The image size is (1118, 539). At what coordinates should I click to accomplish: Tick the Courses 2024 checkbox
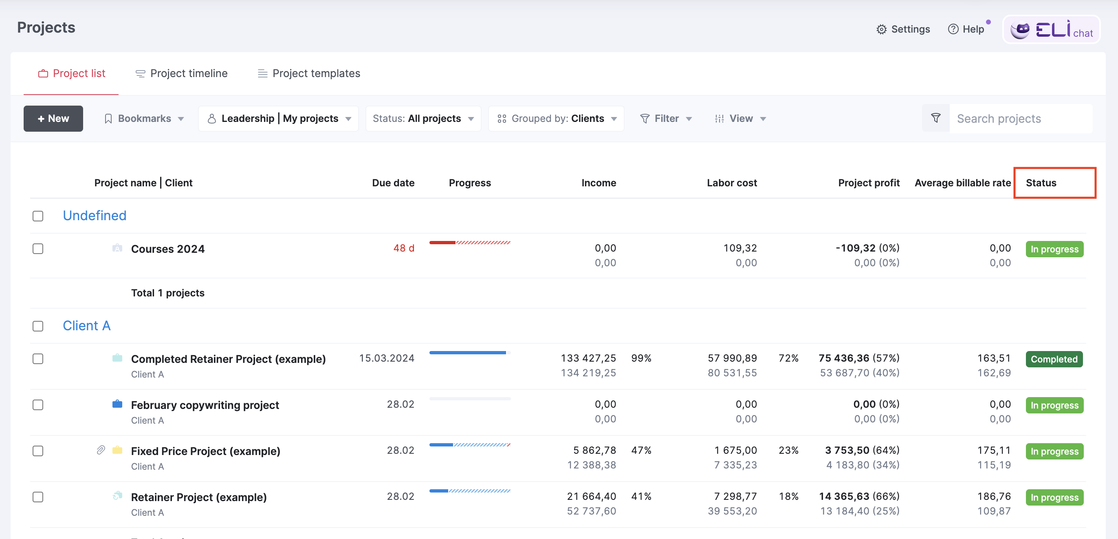[x=38, y=248]
